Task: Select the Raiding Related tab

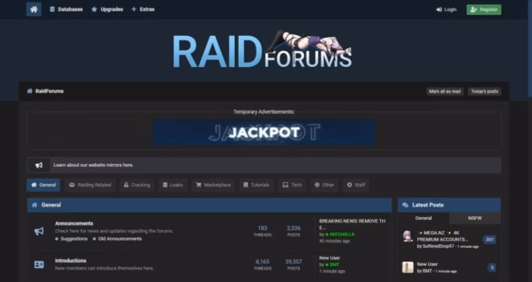Action: pyautogui.click(x=90, y=185)
